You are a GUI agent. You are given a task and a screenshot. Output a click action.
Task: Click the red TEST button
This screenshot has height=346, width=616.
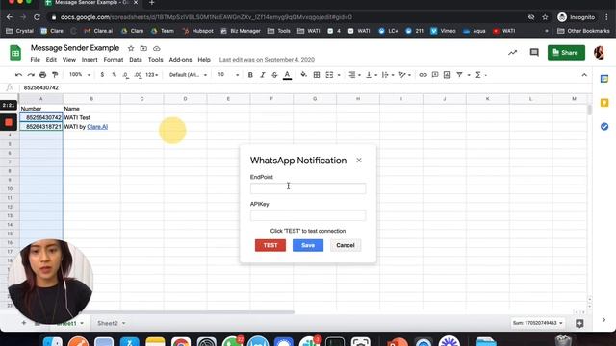click(270, 245)
